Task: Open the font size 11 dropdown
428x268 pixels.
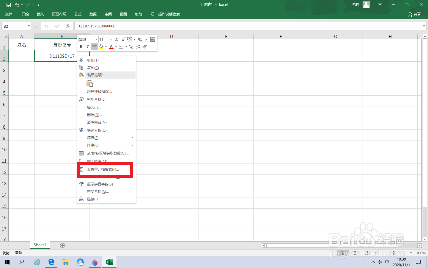Action: (x=111, y=40)
